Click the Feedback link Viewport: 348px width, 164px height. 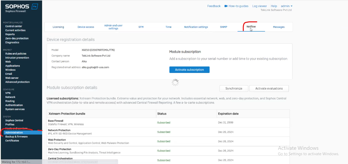(x=214, y=6)
